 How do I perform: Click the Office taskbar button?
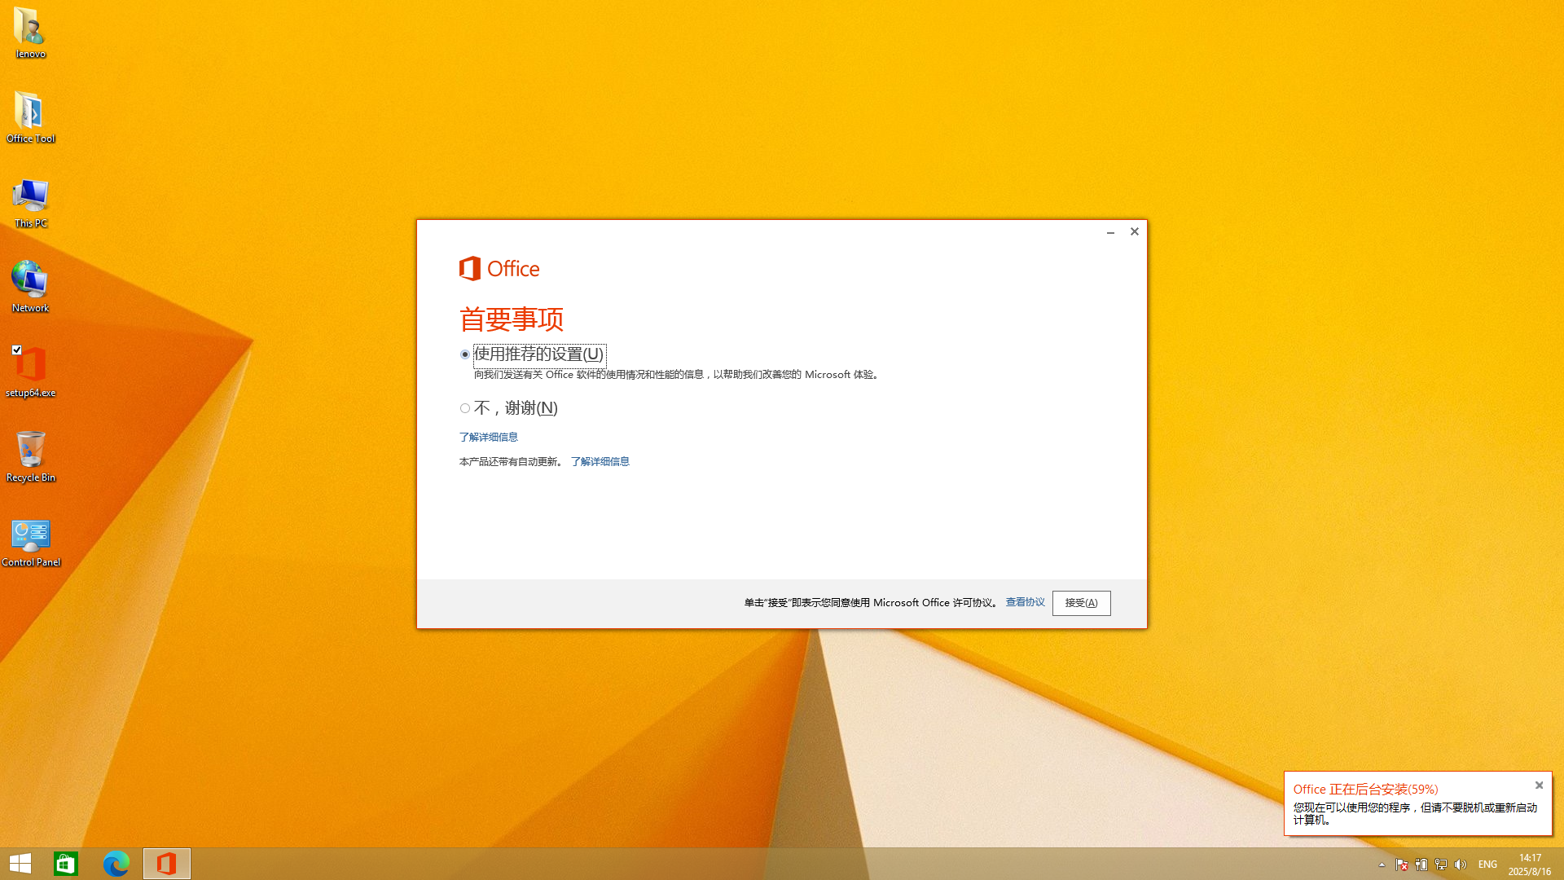166,864
